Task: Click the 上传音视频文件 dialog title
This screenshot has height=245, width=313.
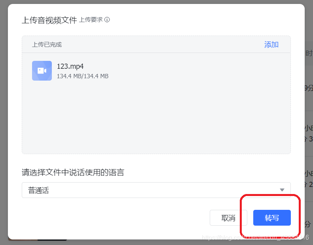Action: pos(49,20)
